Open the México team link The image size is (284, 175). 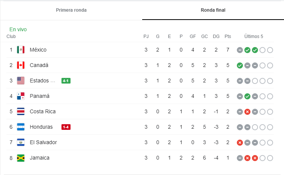(38, 50)
